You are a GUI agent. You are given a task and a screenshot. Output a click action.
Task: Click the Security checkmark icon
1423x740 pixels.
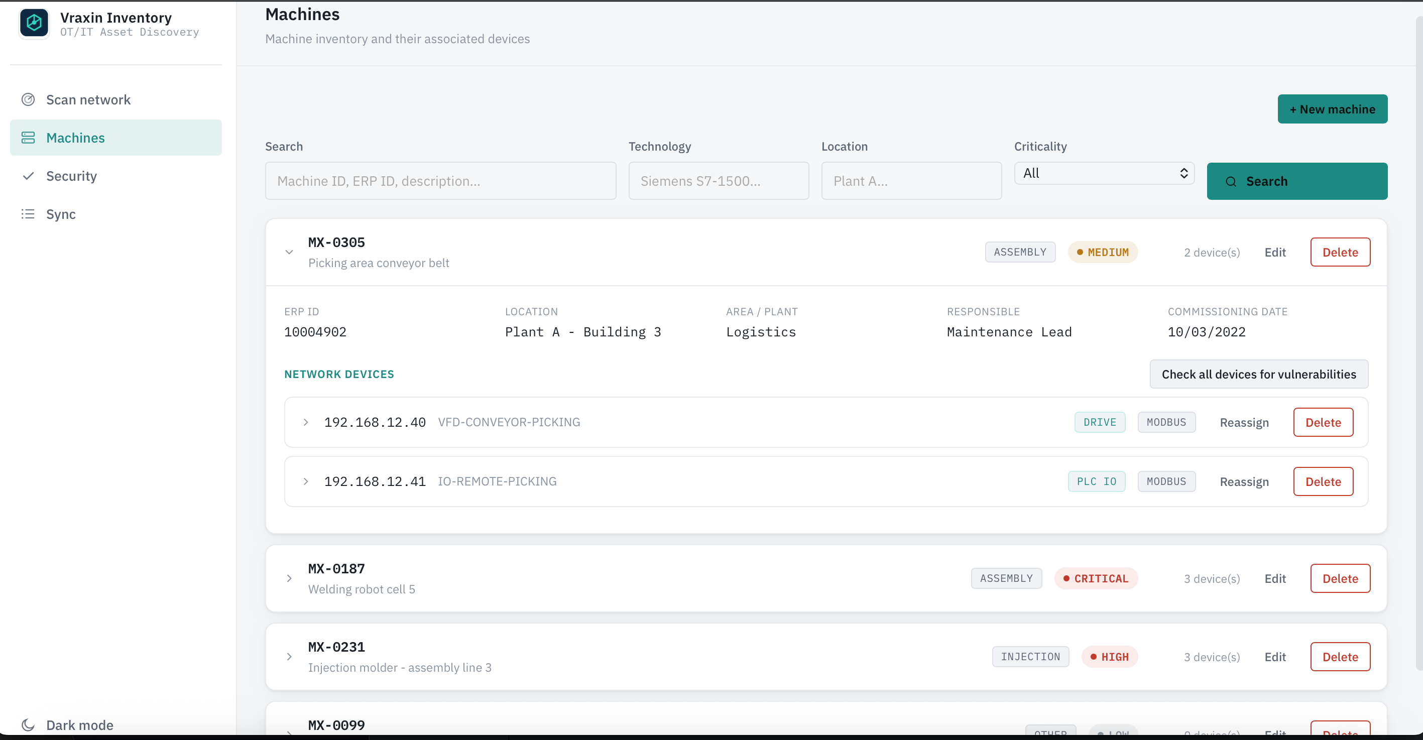coord(28,176)
